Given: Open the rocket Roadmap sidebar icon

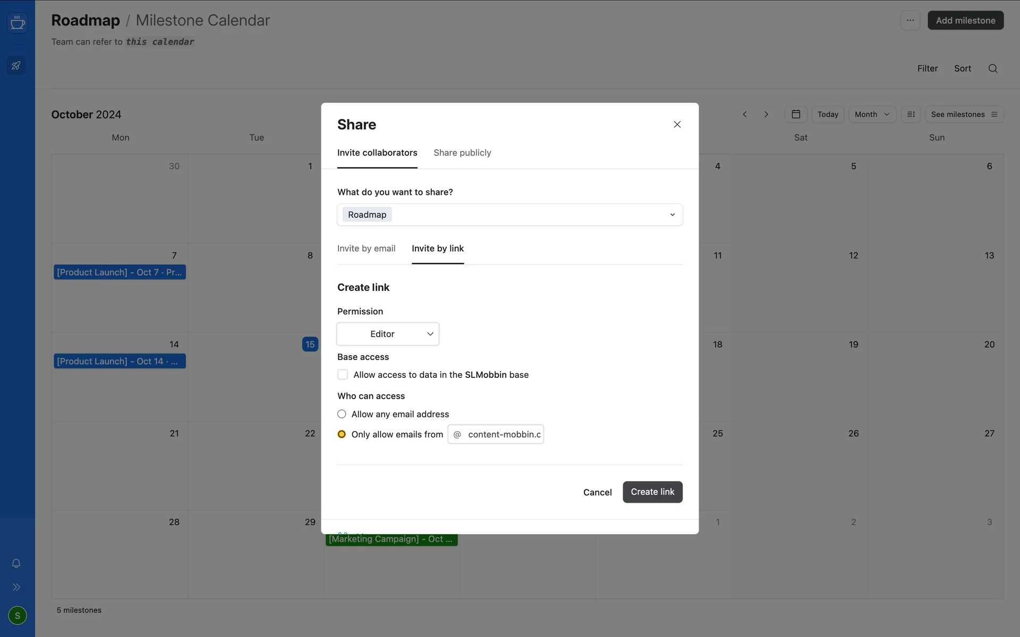Looking at the screenshot, I should pyautogui.click(x=16, y=66).
